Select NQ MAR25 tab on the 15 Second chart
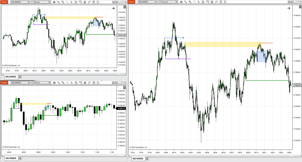Screen dimensions: 302x162 pyautogui.click(x=138, y=159)
